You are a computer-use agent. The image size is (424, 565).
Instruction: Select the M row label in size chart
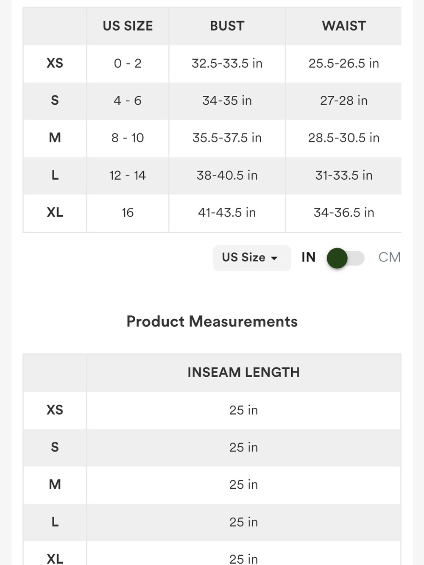click(x=55, y=138)
